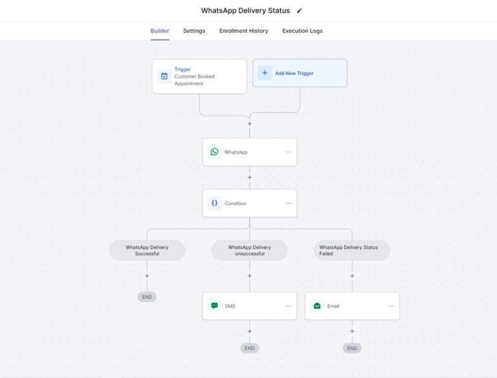Open the Condition node

[249, 203]
